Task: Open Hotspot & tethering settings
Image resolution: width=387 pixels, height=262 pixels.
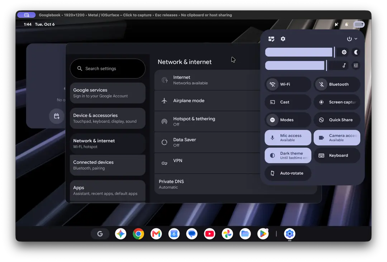Action: [207, 121]
